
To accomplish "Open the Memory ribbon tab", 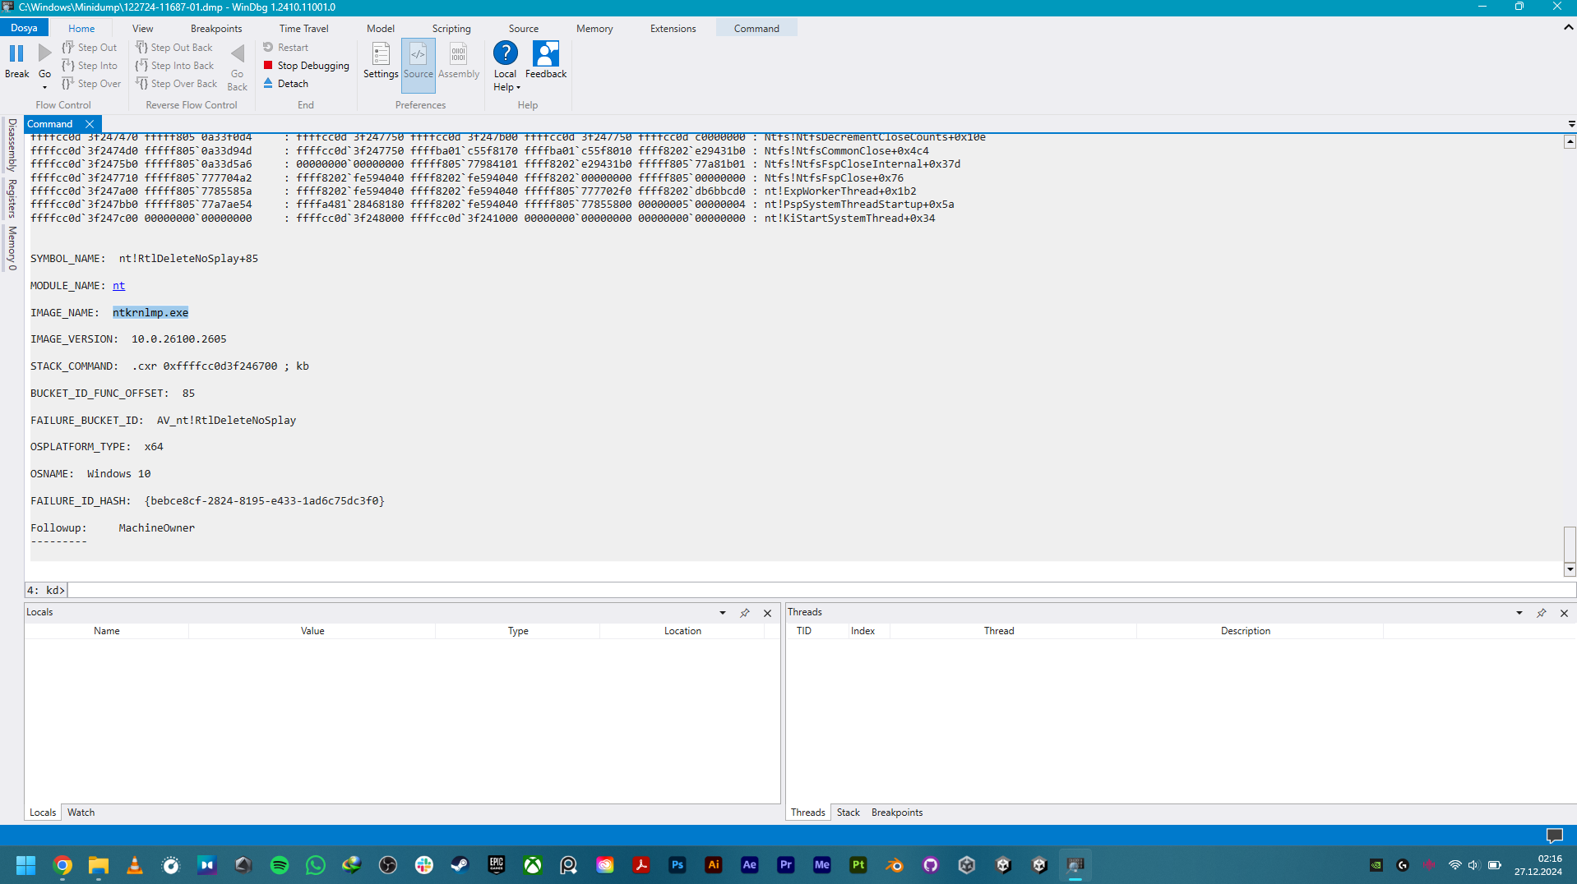I will pyautogui.click(x=594, y=28).
